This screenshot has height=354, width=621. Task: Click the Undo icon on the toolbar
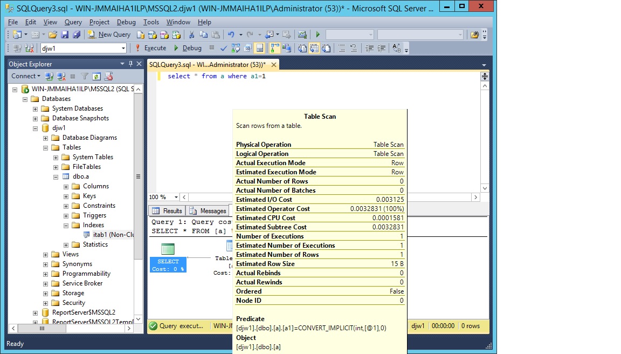(230, 34)
